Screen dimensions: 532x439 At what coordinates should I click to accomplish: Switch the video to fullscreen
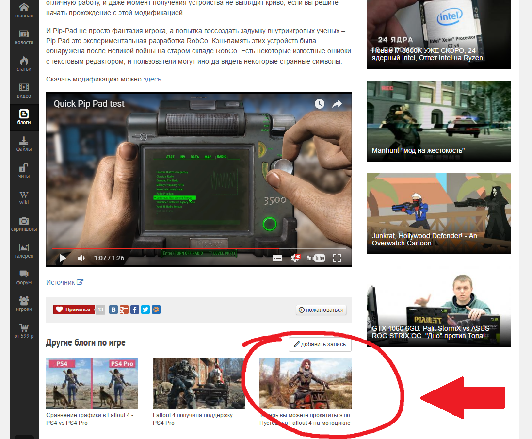click(337, 258)
